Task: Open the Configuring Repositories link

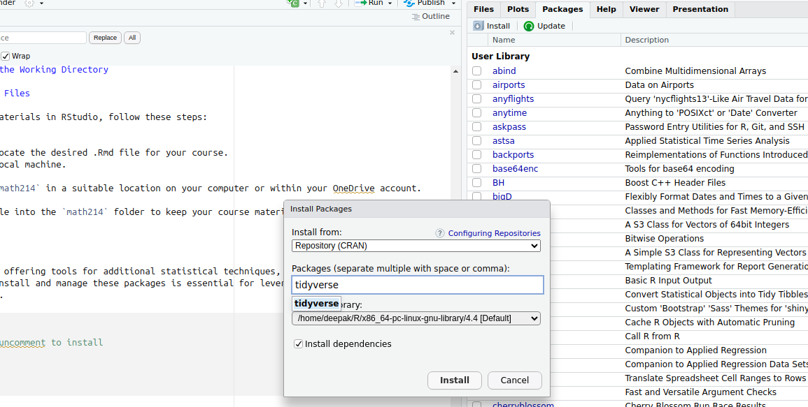Action: pos(494,233)
